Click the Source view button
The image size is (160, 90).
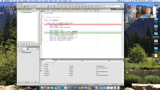[42, 11]
